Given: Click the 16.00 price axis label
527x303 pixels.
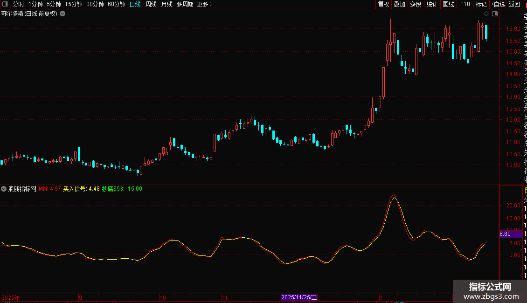Looking at the screenshot, I should point(513,29).
